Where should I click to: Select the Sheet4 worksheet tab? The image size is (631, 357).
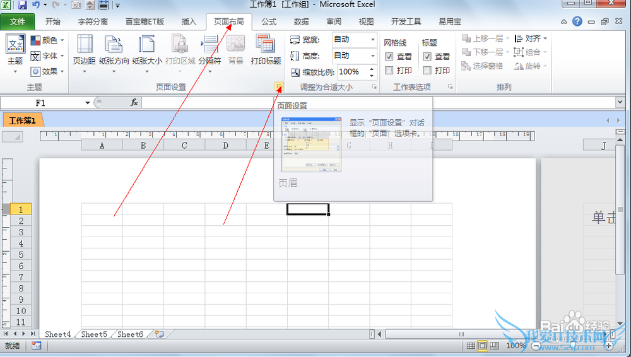click(x=57, y=334)
